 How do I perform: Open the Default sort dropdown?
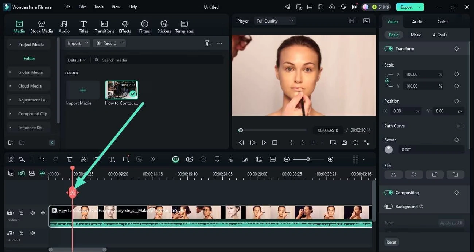click(77, 60)
